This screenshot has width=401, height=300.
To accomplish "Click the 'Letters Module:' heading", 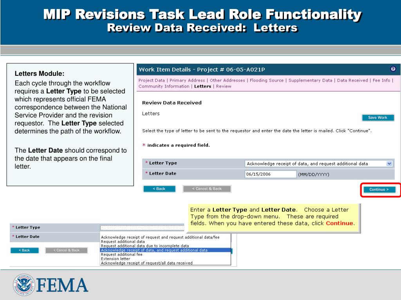I will click(40, 73).
